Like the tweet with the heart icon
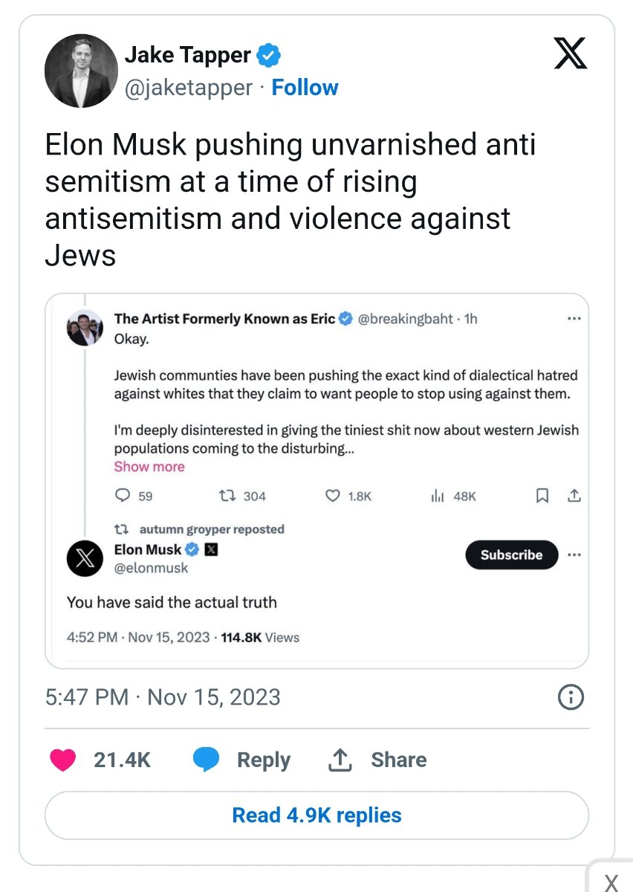Image resolution: width=633 pixels, height=892 pixels. [x=62, y=760]
